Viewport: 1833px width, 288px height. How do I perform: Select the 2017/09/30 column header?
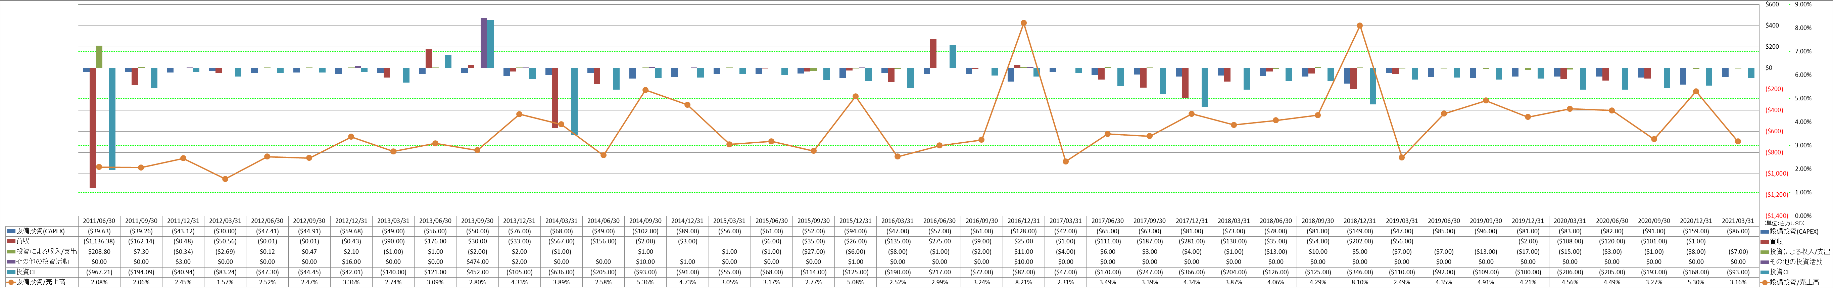pyautogui.click(x=1150, y=221)
